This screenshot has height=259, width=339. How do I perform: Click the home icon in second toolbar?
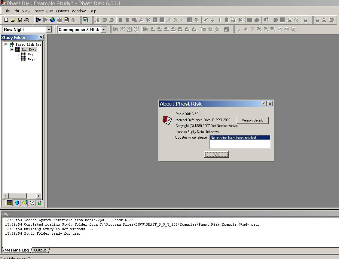(x=226, y=29)
